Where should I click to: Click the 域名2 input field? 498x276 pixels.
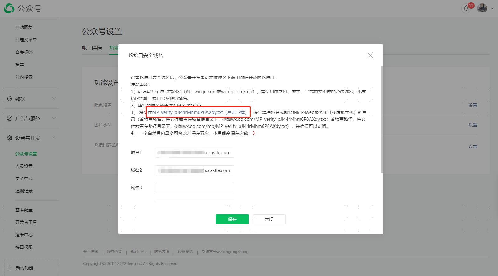tap(195, 170)
